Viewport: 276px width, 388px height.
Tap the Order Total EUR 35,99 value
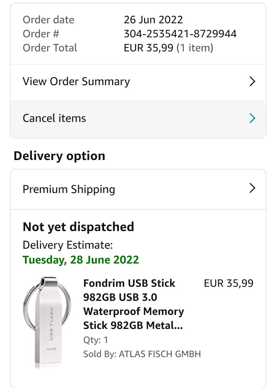click(148, 48)
